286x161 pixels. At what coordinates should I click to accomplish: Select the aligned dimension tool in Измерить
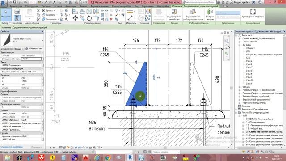[x=130, y=12]
